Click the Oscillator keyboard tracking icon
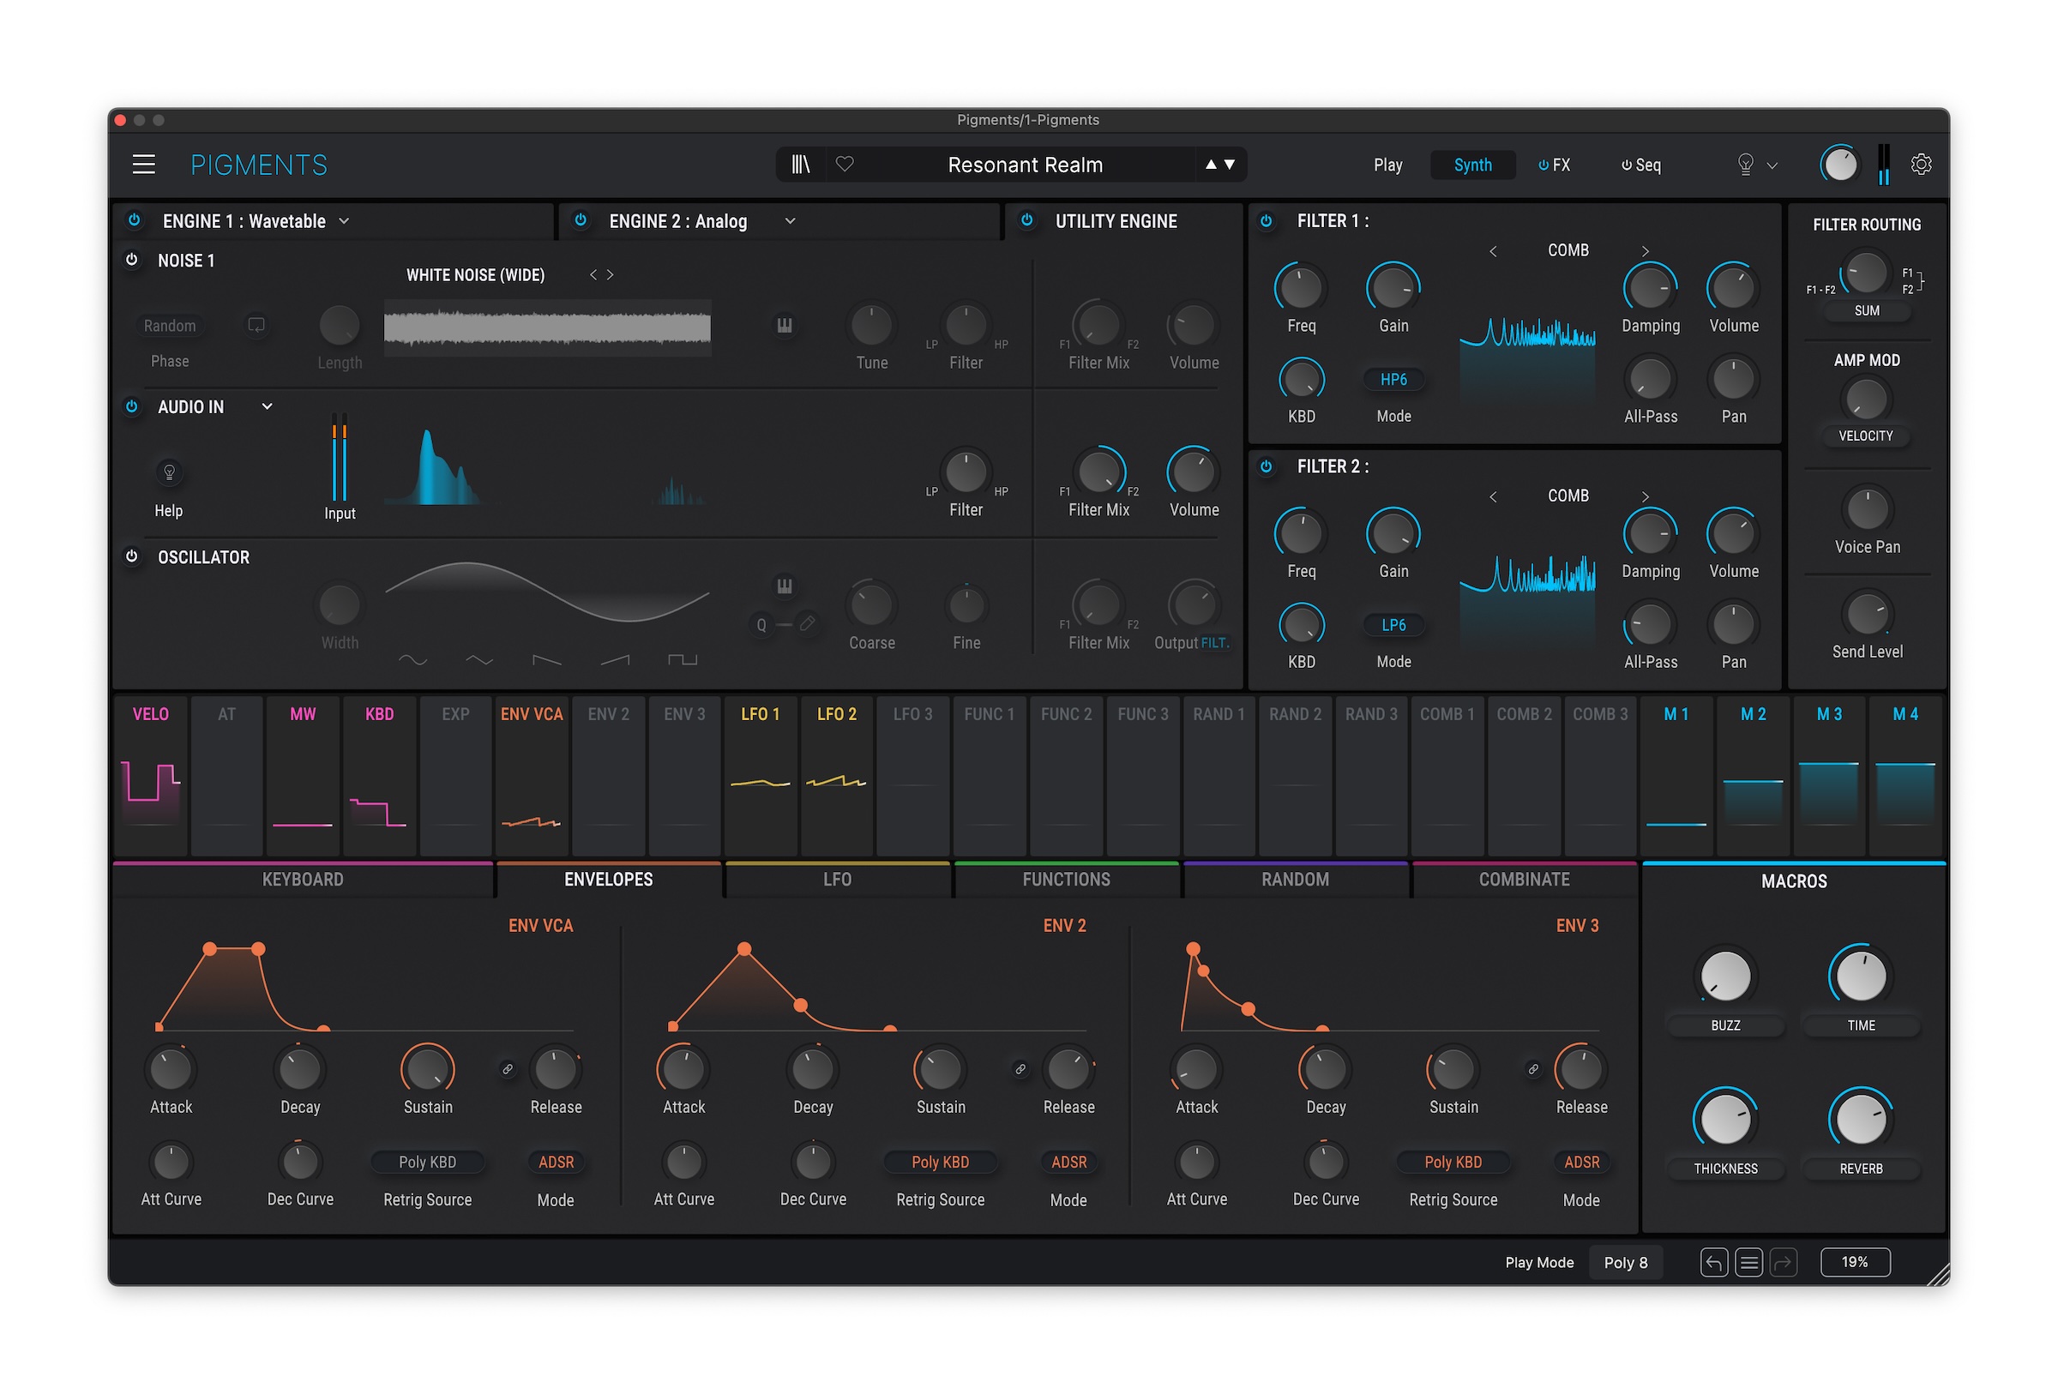The height and width of the screenshot is (1394, 2058). point(785,586)
